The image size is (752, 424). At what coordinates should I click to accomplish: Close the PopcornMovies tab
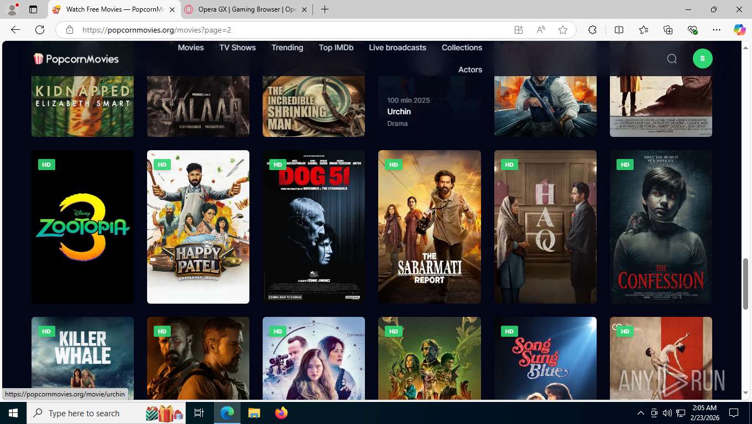(x=172, y=9)
